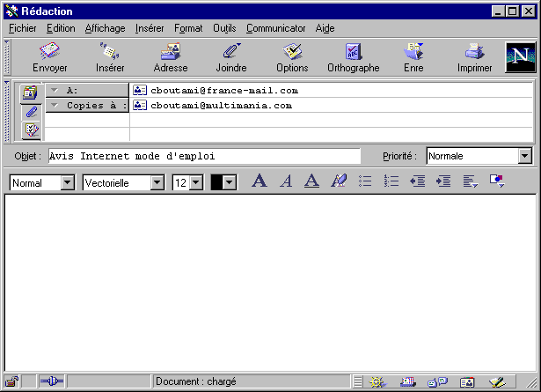Open the Affichage menu

tap(105, 28)
